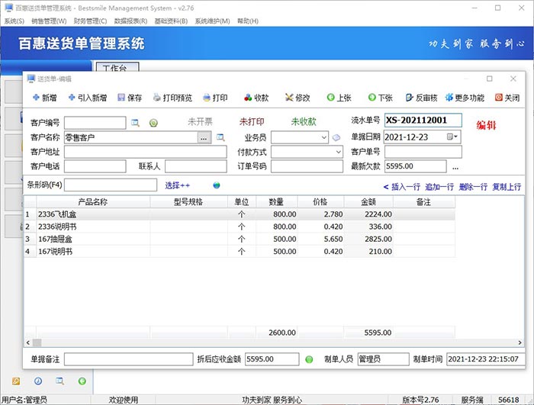Image resolution: width=534 pixels, height=405 pixels.
Task: Select the 2336飞机盒 product row
Action: (239, 214)
